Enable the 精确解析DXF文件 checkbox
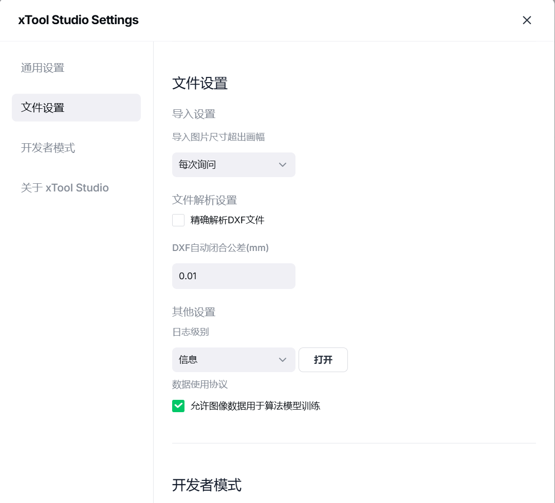The image size is (555, 503). [x=178, y=220]
